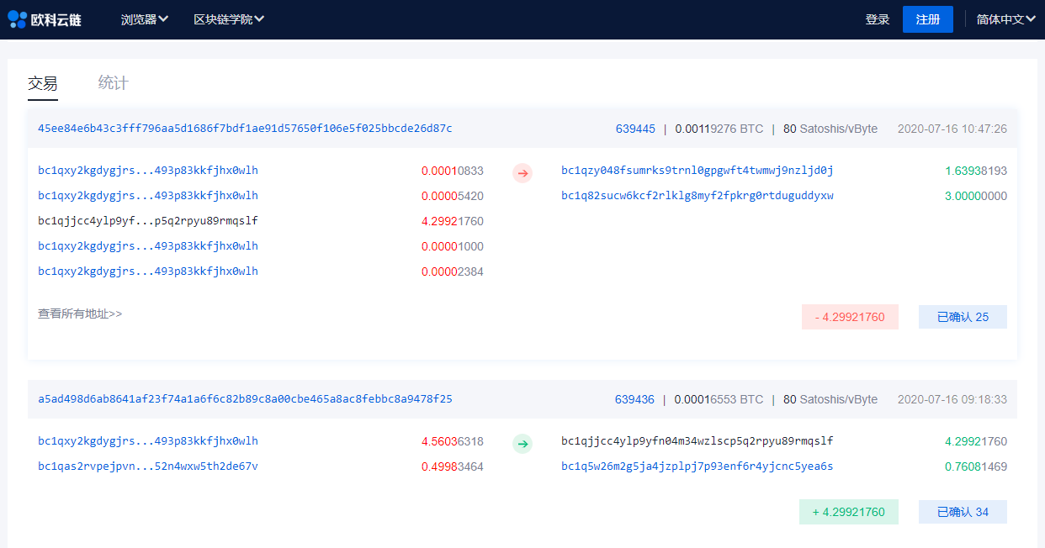Open the 浏览器 dropdown menu

pyautogui.click(x=145, y=19)
